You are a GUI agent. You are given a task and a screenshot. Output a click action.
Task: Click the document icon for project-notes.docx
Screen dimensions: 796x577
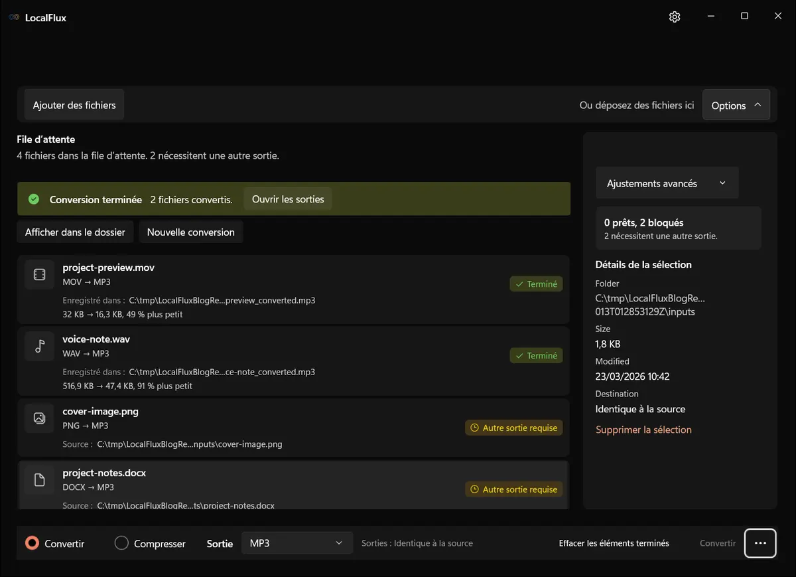click(x=39, y=479)
